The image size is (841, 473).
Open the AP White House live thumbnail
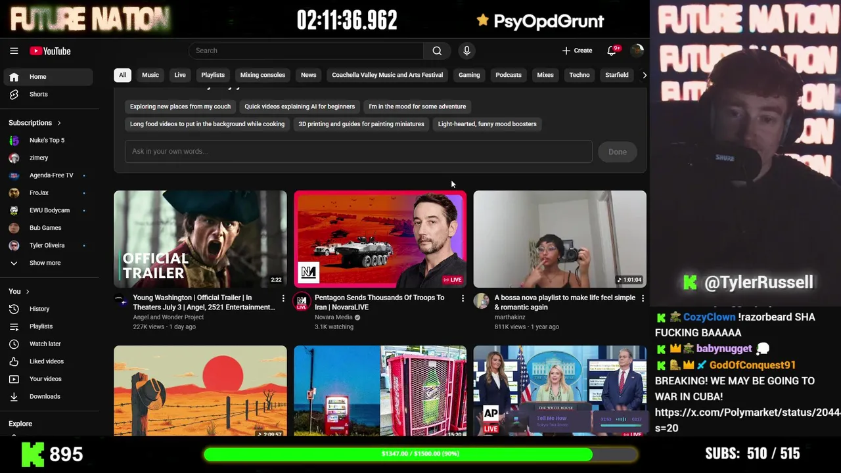click(560, 391)
